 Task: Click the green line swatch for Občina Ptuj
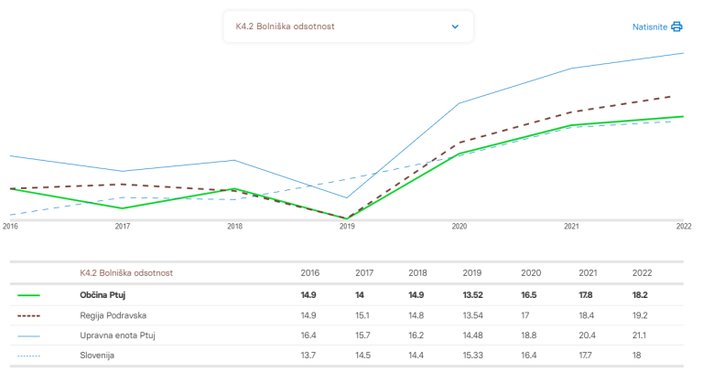point(29,295)
